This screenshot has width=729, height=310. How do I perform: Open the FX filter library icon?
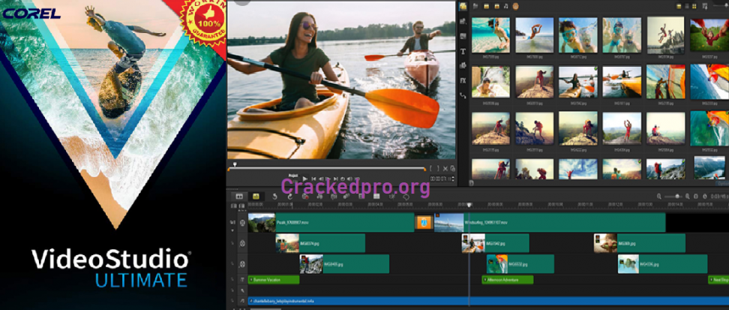click(463, 80)
